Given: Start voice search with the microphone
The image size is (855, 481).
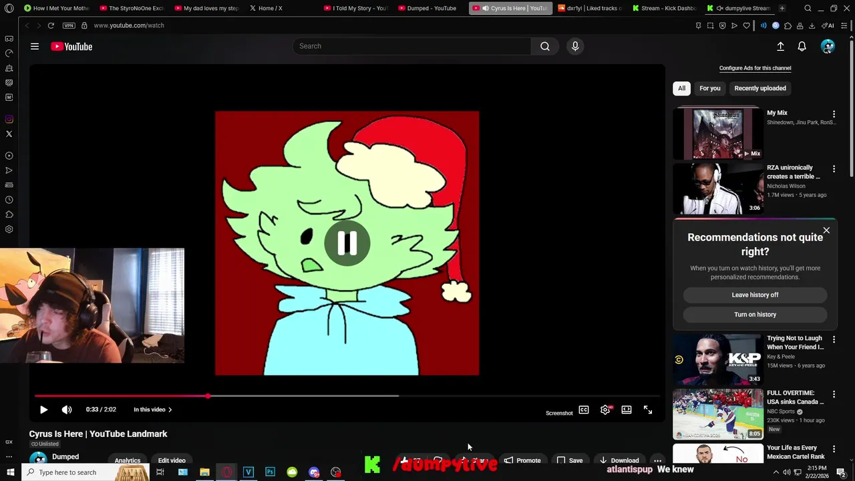Looking at the screenshot, I should tap(575, 46).
